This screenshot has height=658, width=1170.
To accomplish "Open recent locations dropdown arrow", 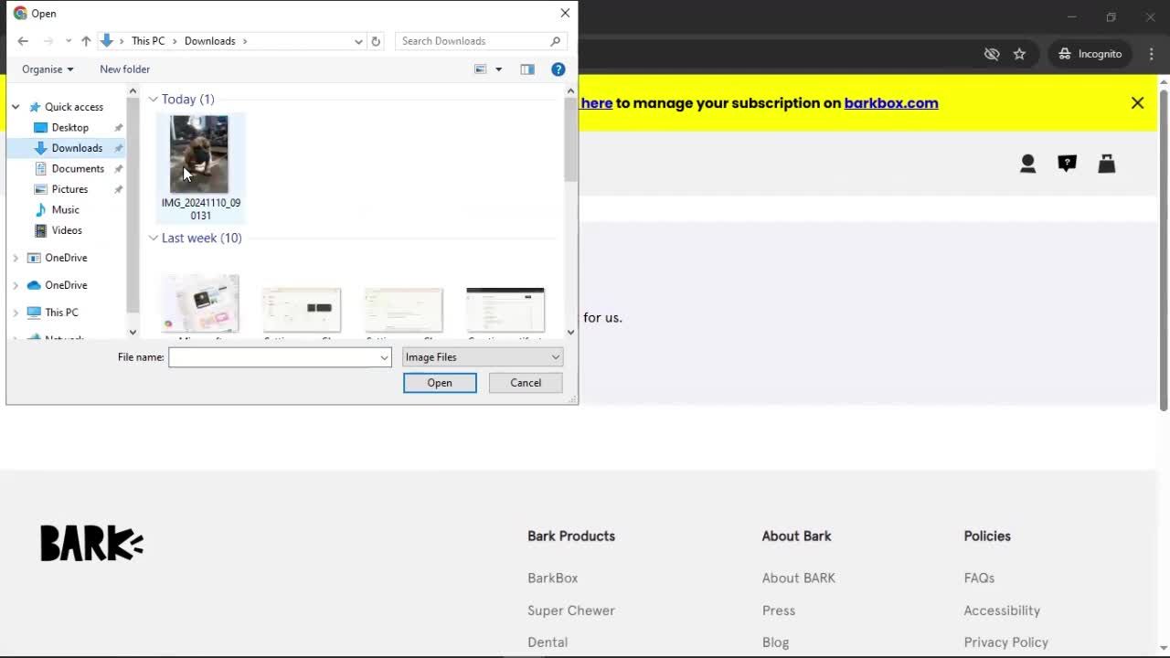I will pos(68,41).
